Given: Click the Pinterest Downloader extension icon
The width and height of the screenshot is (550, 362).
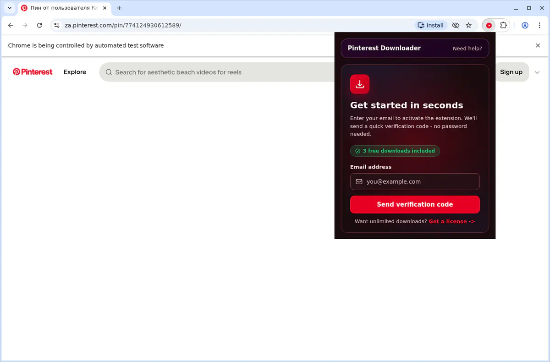Looking at the screenshot, I should tap(489, 26).
